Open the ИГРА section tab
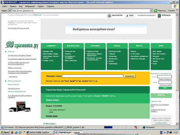This screenshot has width=180, height=135. (x=161, y=46)
